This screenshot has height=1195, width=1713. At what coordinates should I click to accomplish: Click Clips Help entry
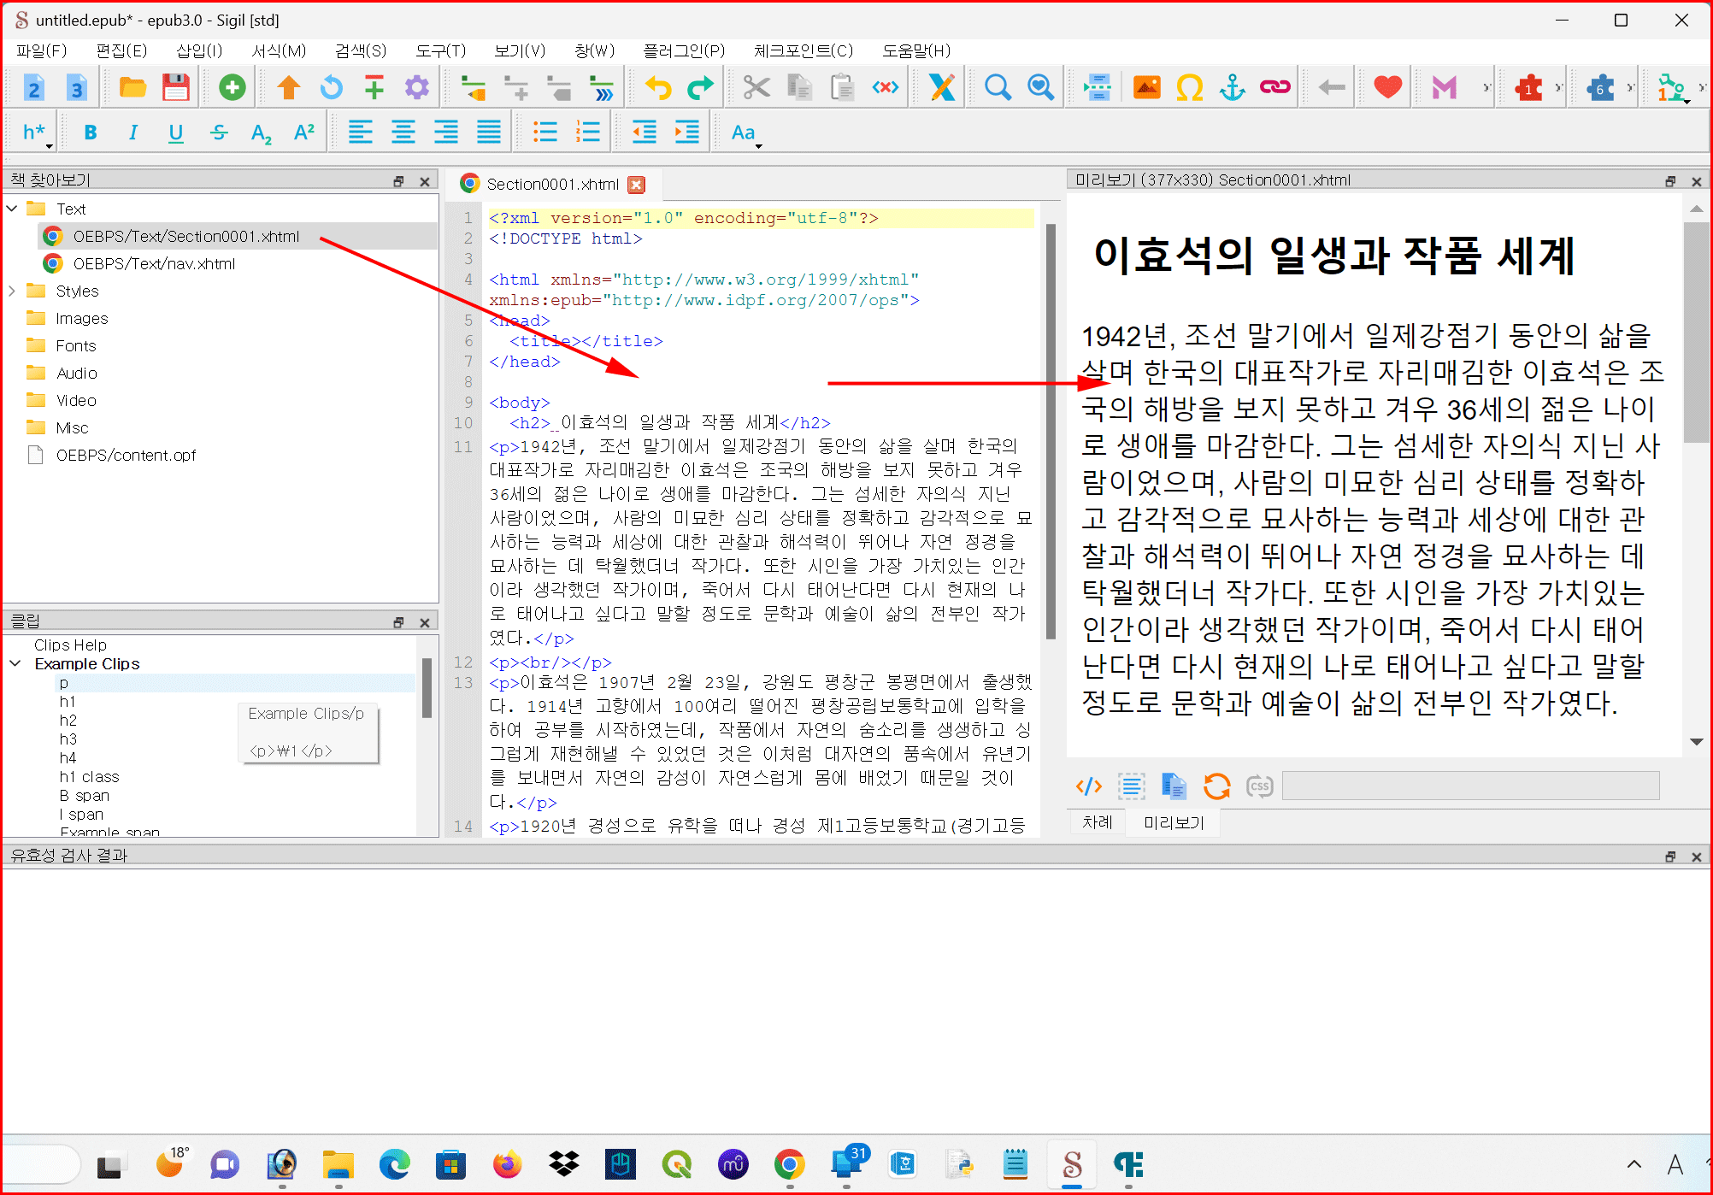pos(70,645)
